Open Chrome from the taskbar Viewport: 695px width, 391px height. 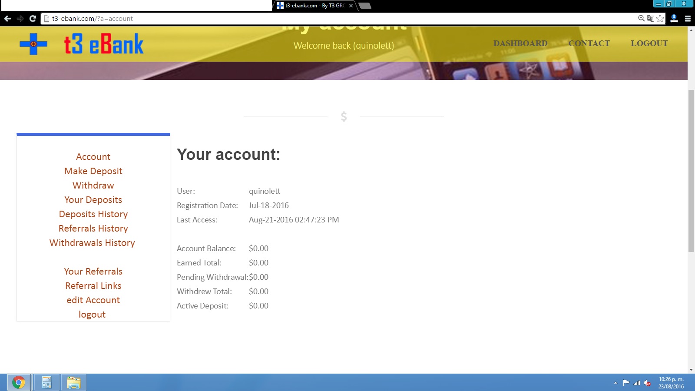[x=19, y=382]
